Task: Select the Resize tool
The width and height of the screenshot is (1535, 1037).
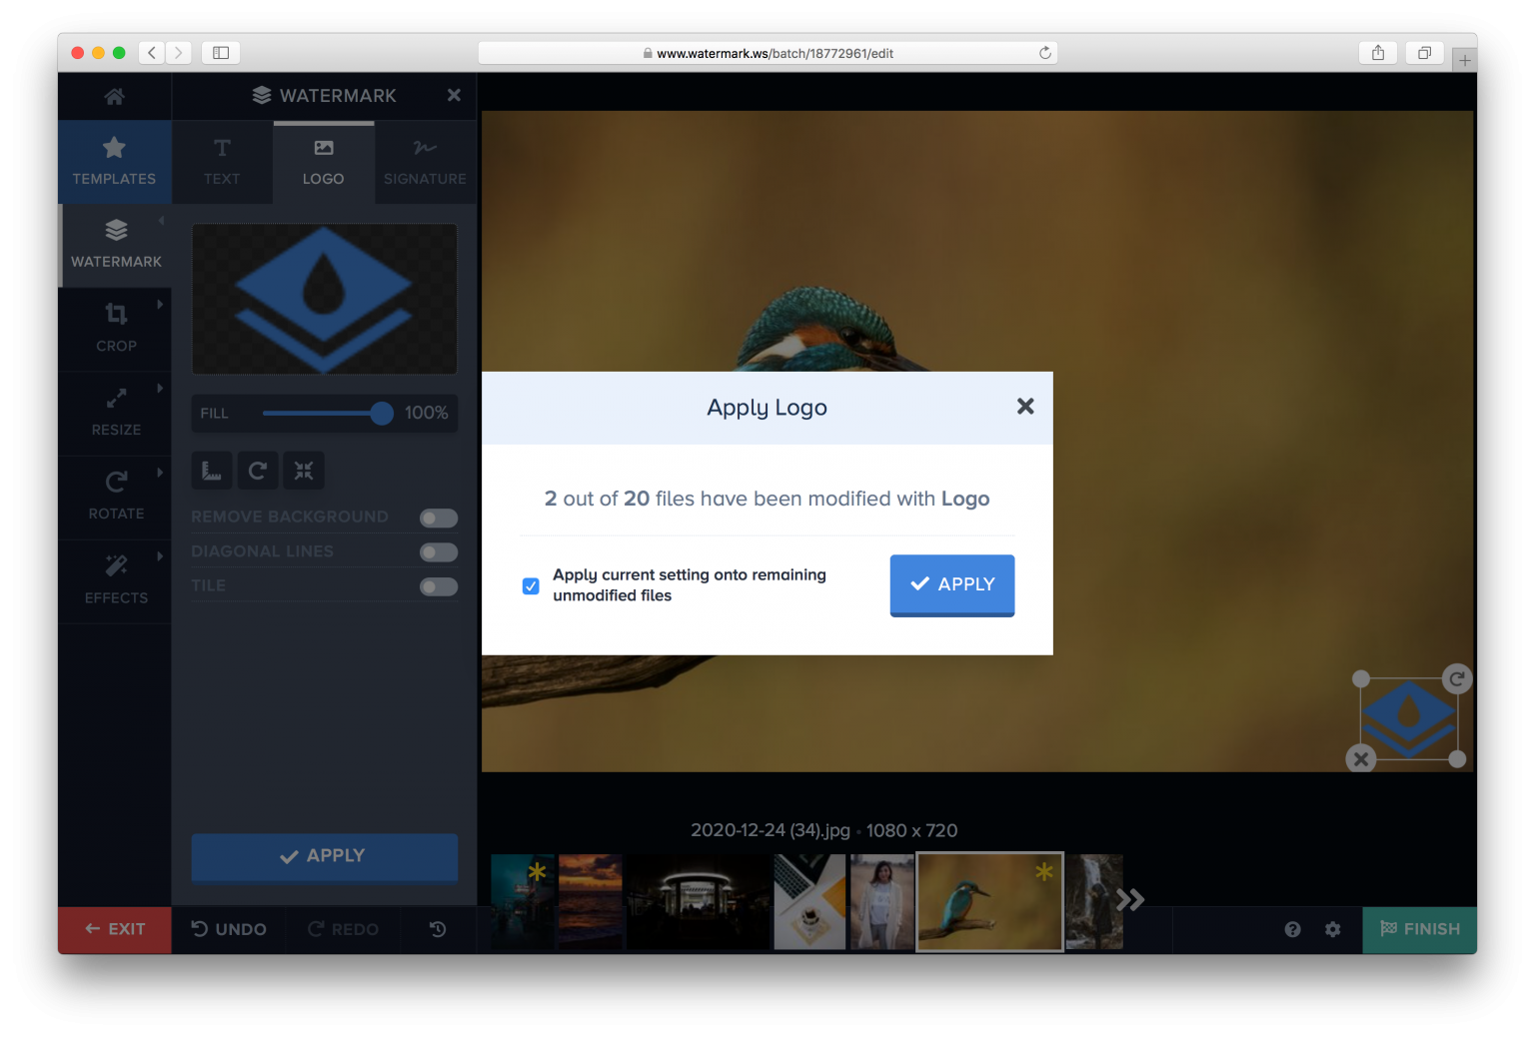Action: [115, 412]
